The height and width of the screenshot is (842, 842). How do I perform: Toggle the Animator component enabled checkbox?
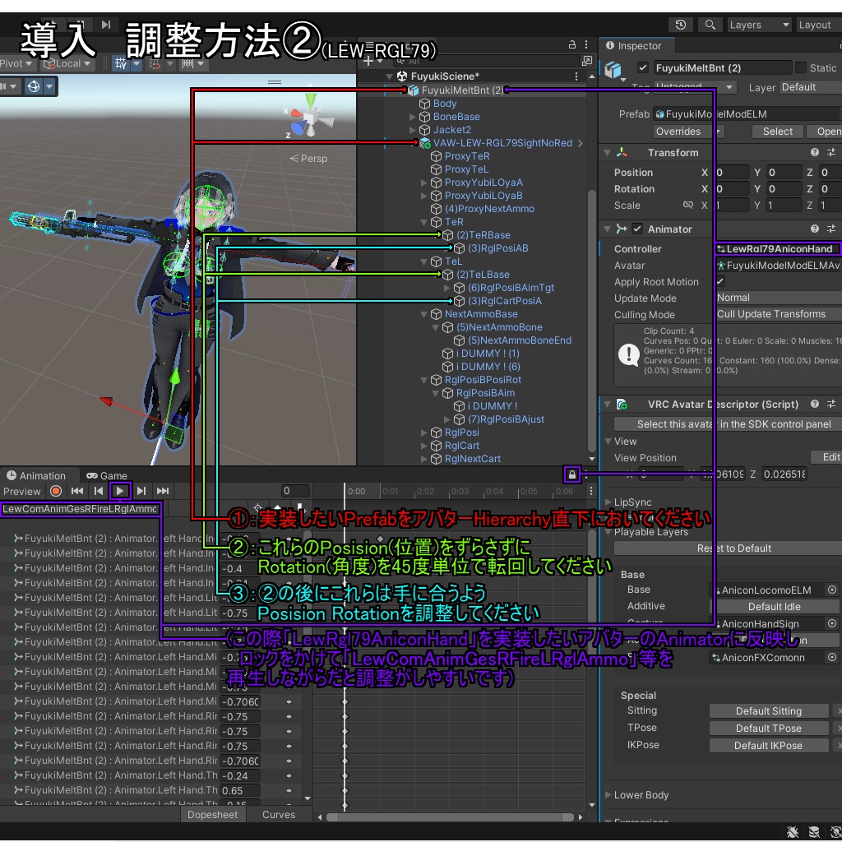(x=637, y=229)
